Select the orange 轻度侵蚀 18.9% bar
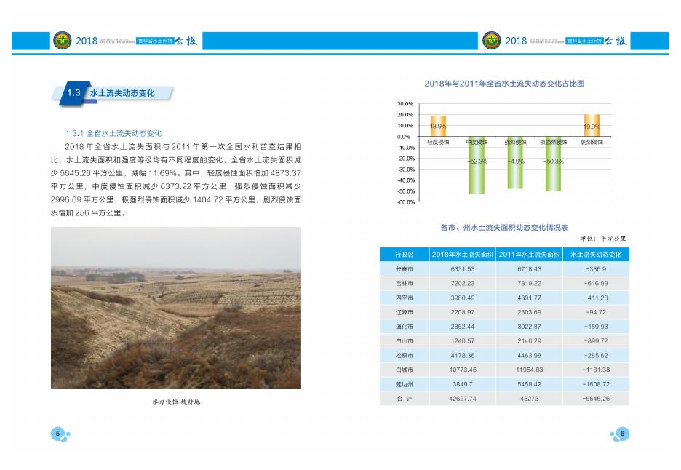The width and height of the screenshot is (681, 470). tap(437, 126)
